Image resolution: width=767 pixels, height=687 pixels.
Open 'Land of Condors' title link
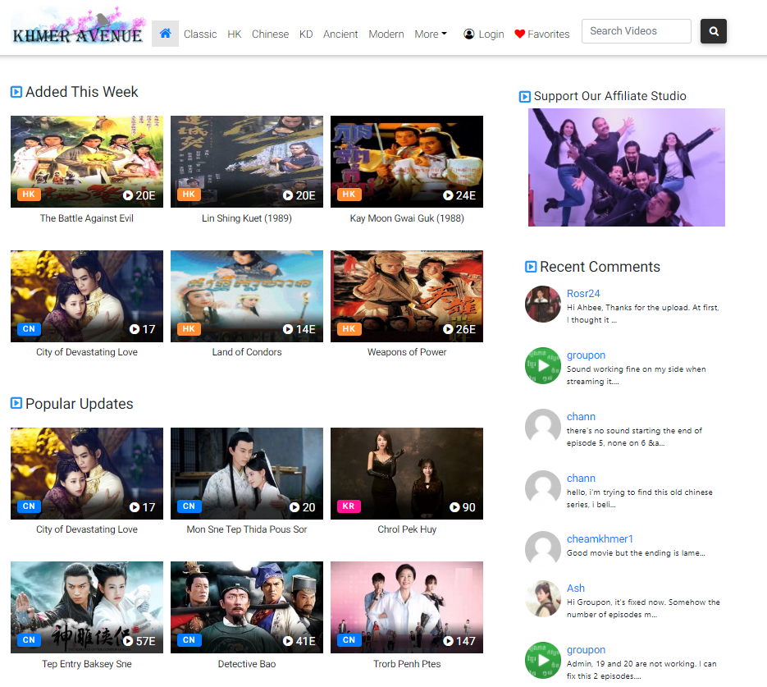point(247,352)
